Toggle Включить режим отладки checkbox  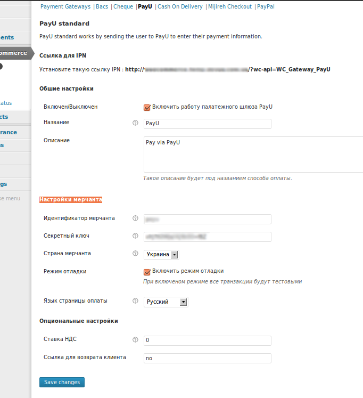147,272
